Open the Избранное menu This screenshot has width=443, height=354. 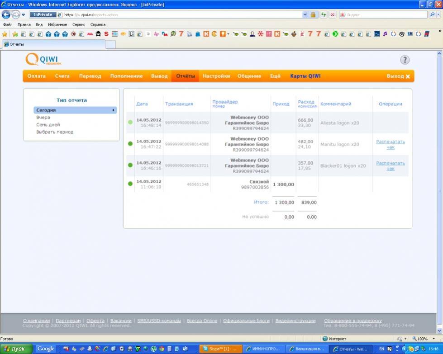[x=57, y=24]
